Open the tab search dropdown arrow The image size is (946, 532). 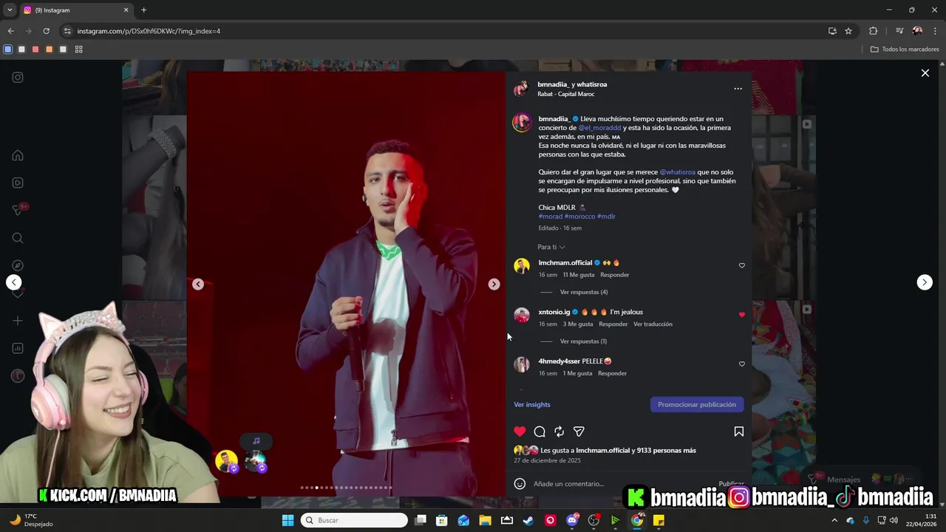pyautogui.click(x=9, y=10)
